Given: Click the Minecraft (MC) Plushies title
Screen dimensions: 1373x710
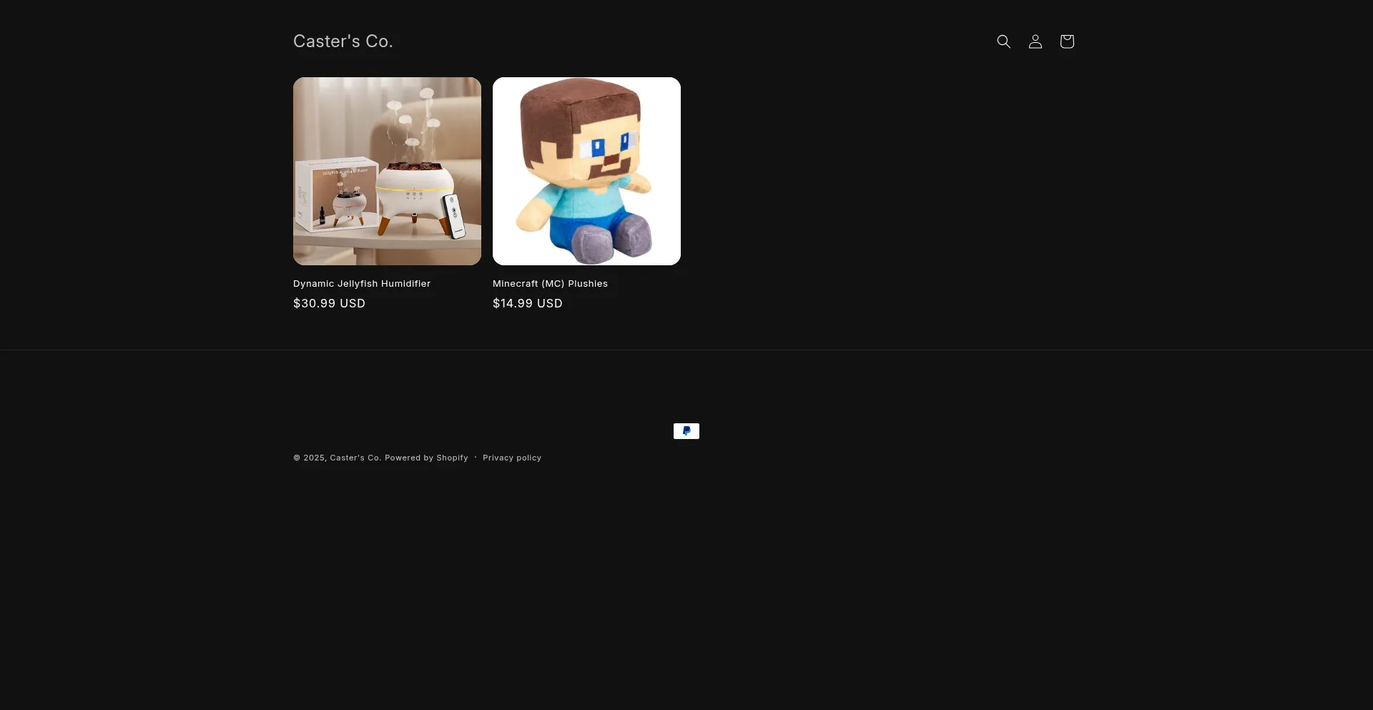Looking at the screenshot, I should (x=550, y=284).
